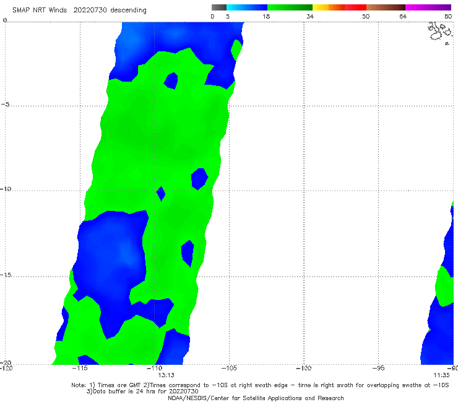Click the '-105' longitude axis label
The height and width of the screenshot is (402, 458).
click(x=229, y=368)
